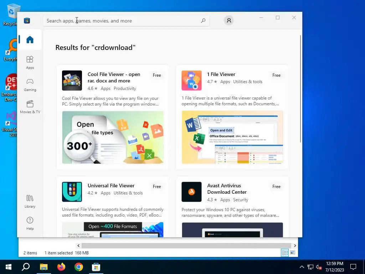Click Free badge on Cool File Viewer
This screenshot has width=365, height=274.
coord(157,75)
